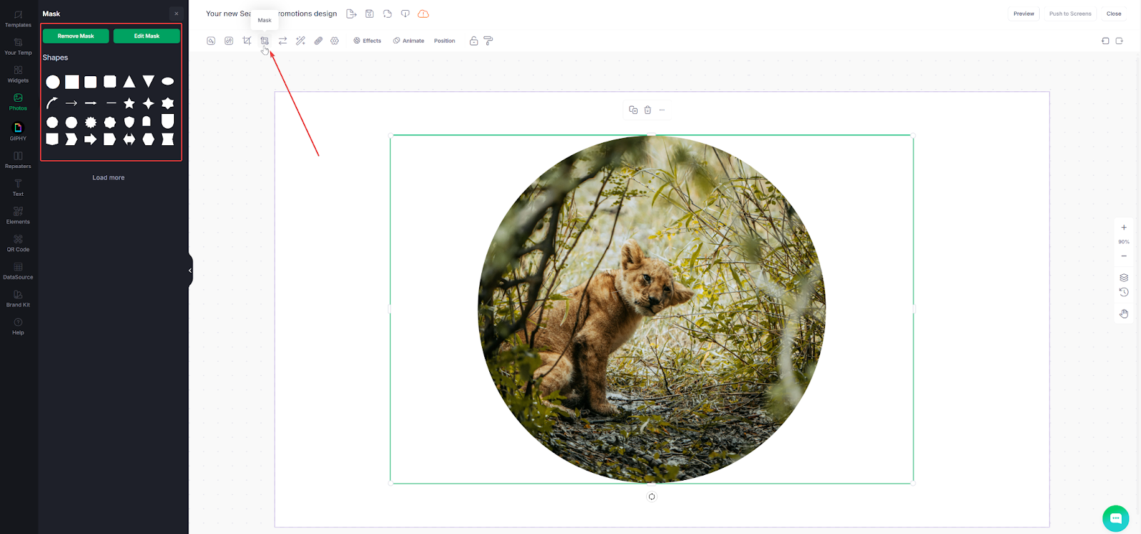This screenshot has height=534, width=1141.
Task: Open the version history icon
Action: (1124, 292)
